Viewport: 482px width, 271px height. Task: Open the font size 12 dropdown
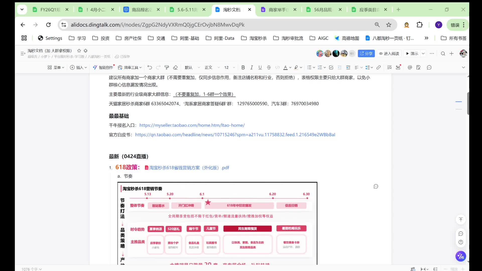click(228, 67)
